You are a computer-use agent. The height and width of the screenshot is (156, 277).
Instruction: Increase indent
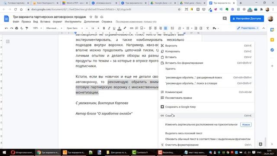coord(201,28)
